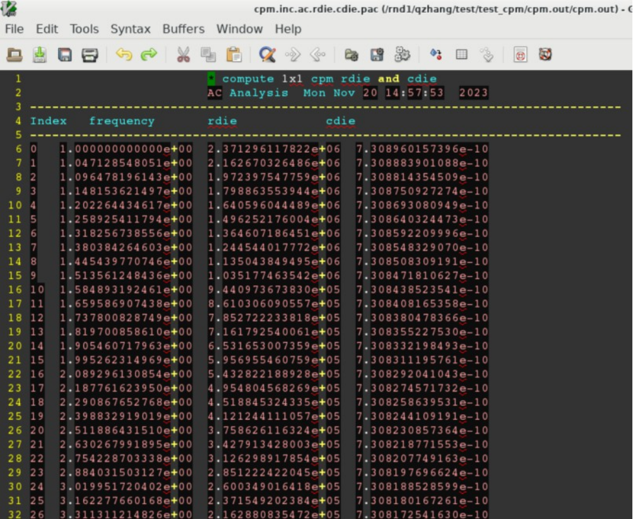The image size is (633, 519).
Task: Click the "rdie" column header on line 4
Action: (x=222, y=121)
